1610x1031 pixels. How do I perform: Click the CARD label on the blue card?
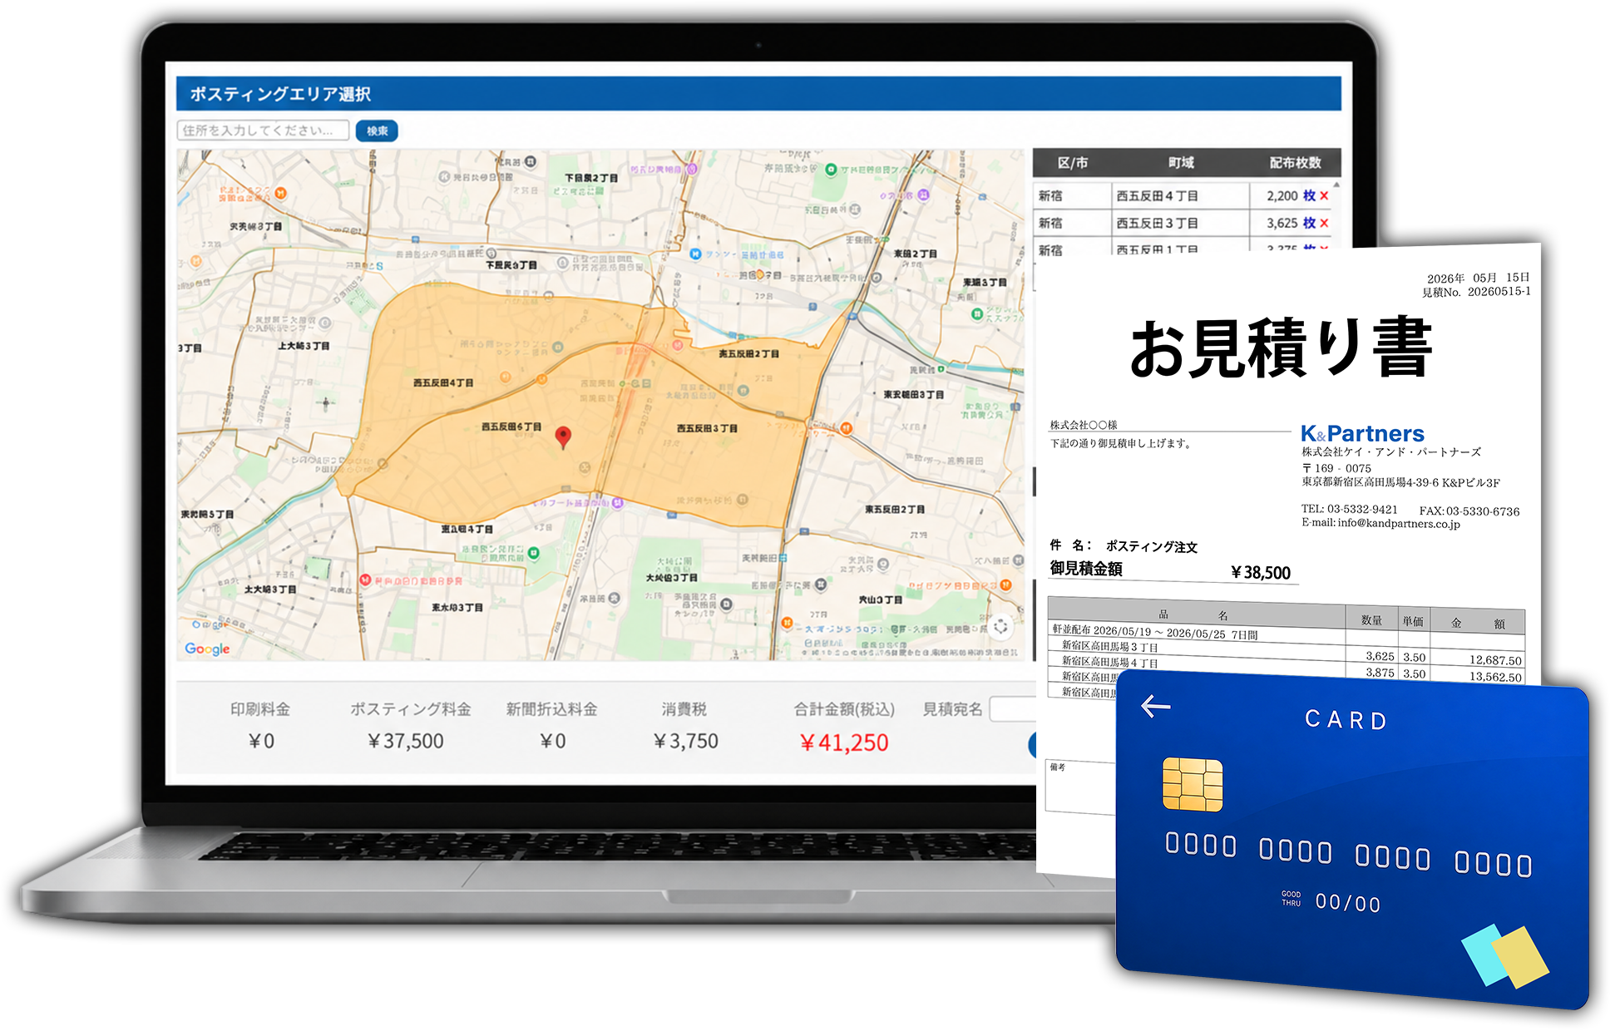[x=1346, y=720]
